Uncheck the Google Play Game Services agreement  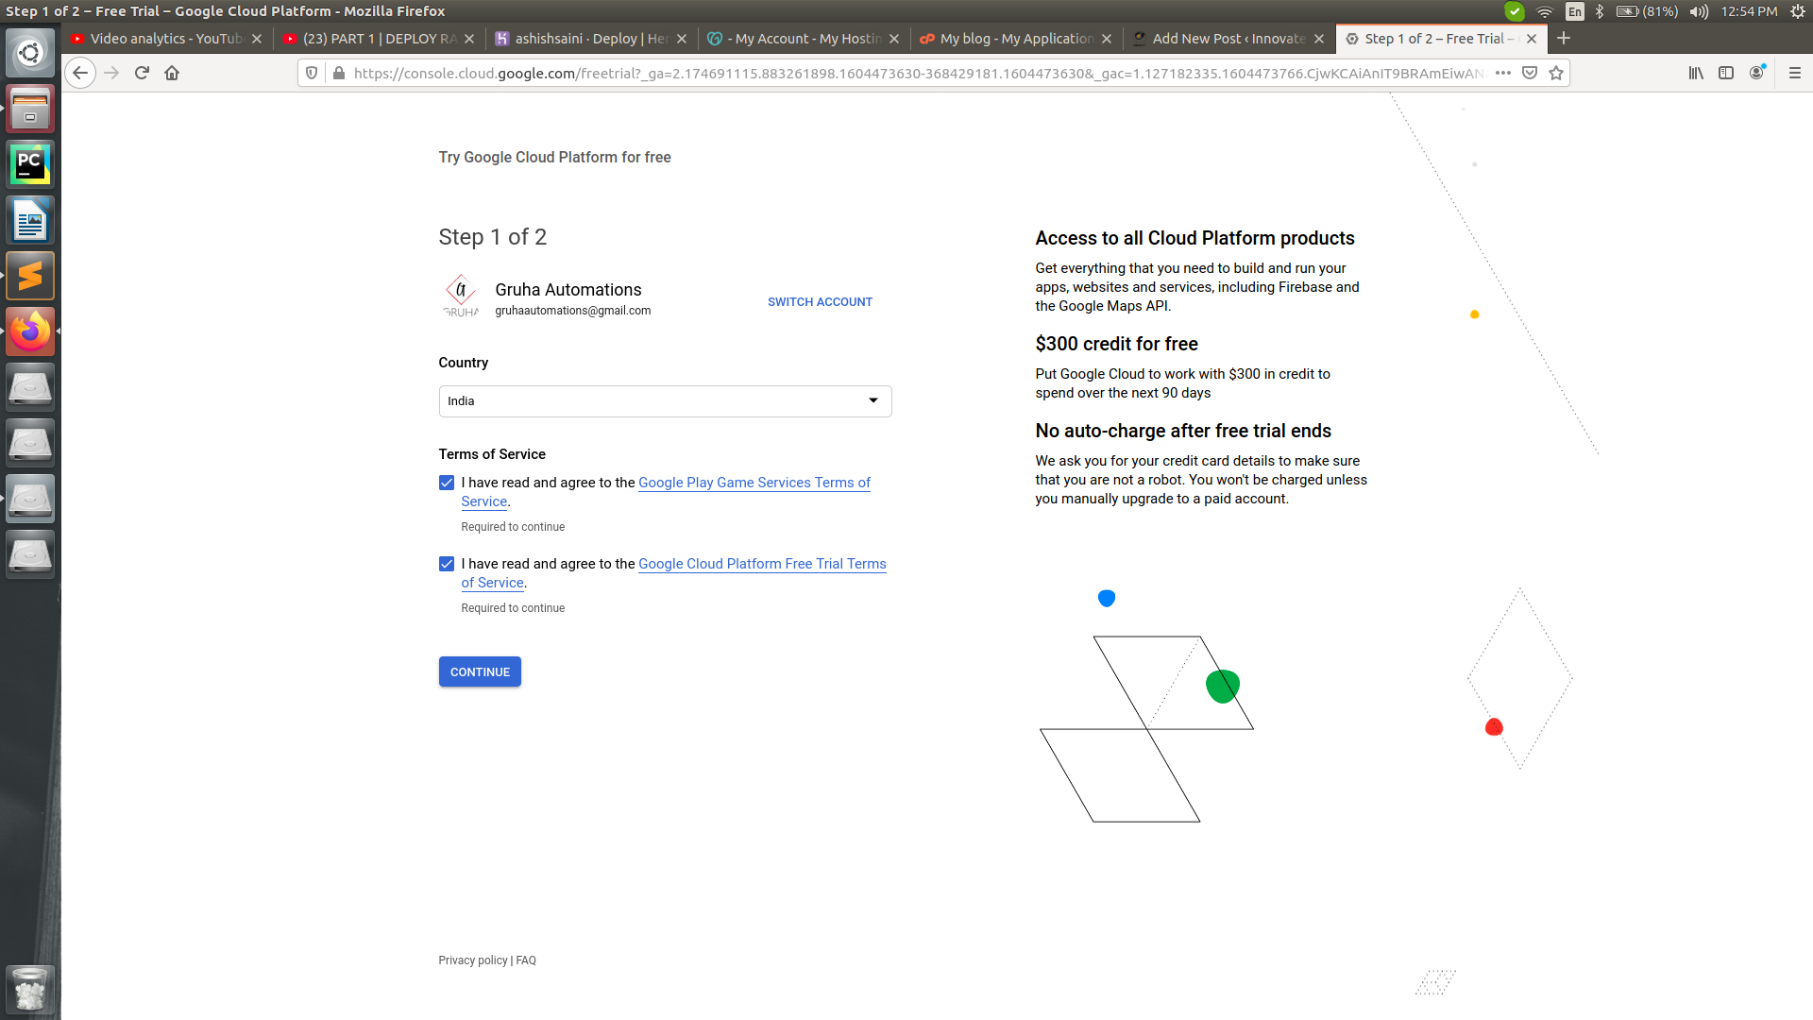pos(446,483)
